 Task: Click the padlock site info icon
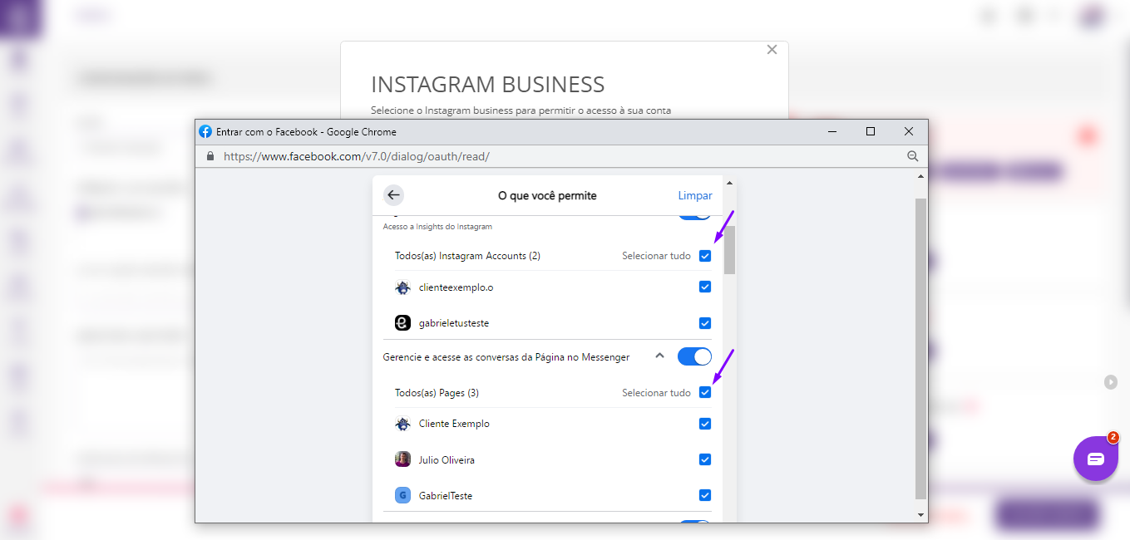(x=210, y=156)
